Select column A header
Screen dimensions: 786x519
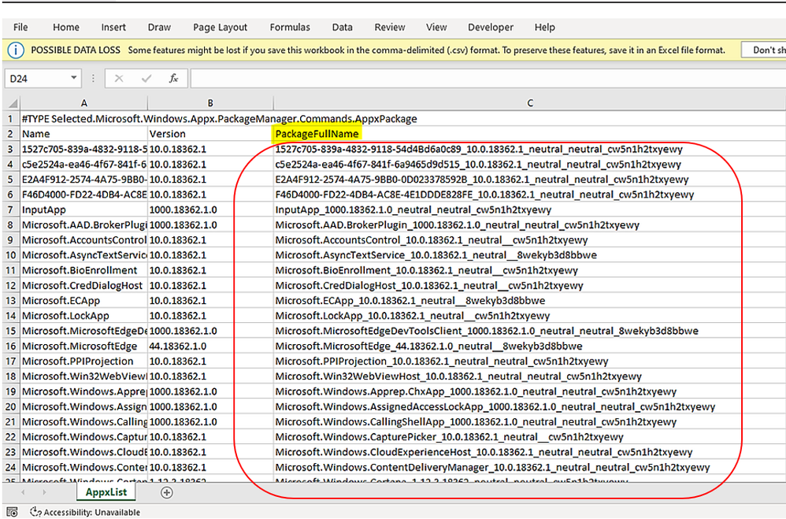pyautogui.click(x=83, y=103)
